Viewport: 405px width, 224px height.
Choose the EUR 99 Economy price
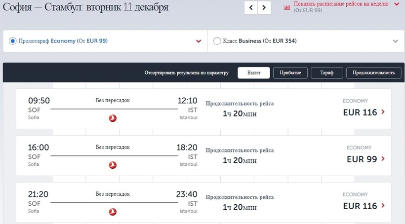pos(362,159)
